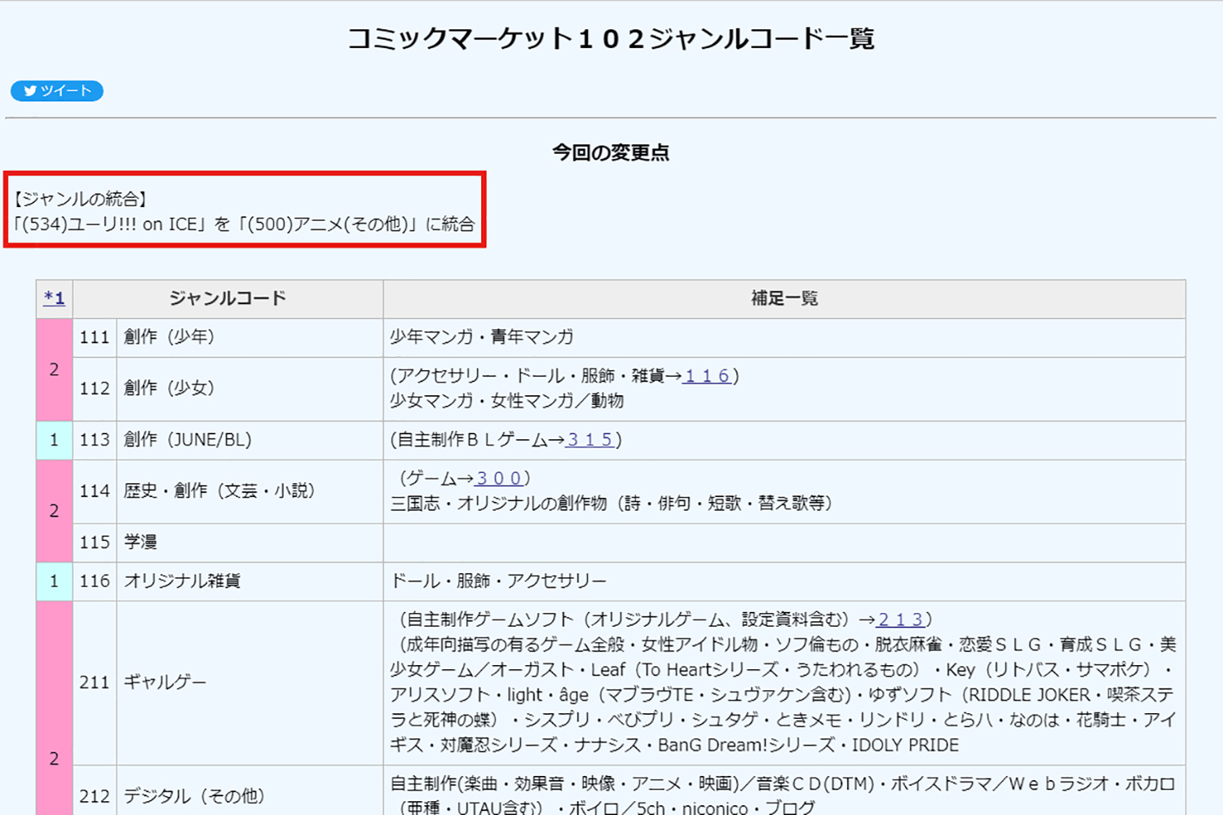Click the ギャルゲー genre name cell
1223x815 pixels.
(x=165, y=682)
